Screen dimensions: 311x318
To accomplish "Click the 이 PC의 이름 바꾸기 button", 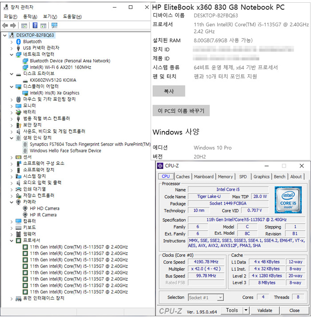I will tap(181, 111).
